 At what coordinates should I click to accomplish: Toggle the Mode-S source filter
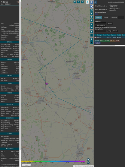[97, 43]
